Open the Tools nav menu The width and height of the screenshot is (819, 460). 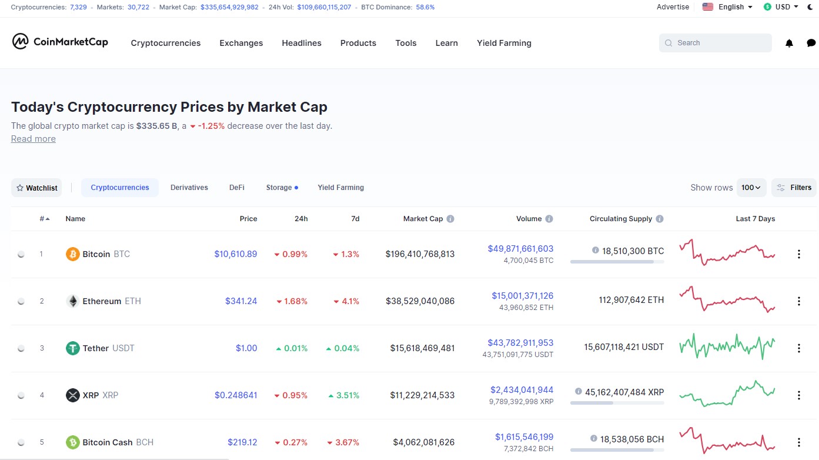click(406, 43)
